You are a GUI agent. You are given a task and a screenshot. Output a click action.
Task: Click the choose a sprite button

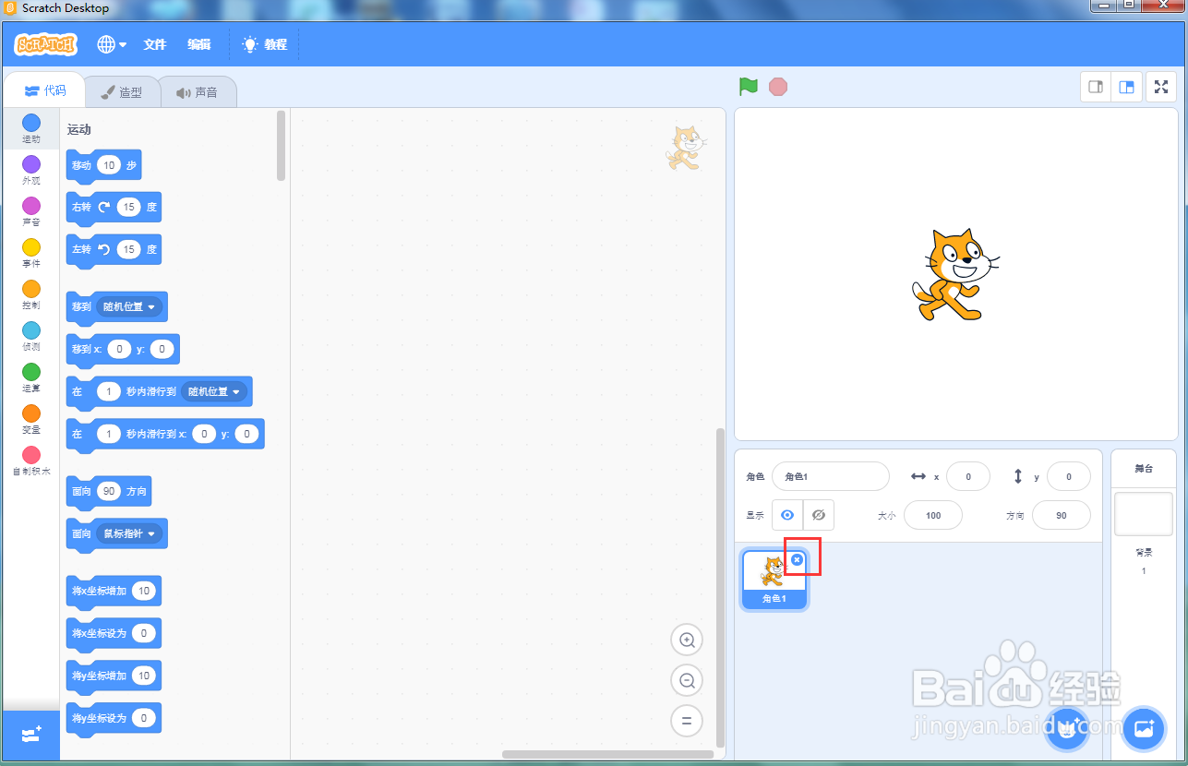coord(1068,729)
